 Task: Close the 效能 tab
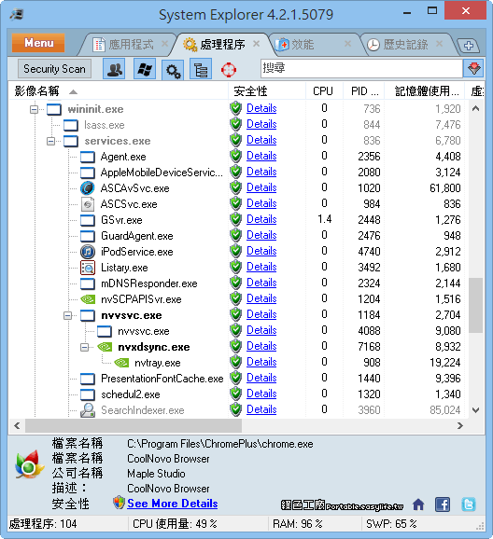[347, 44]
